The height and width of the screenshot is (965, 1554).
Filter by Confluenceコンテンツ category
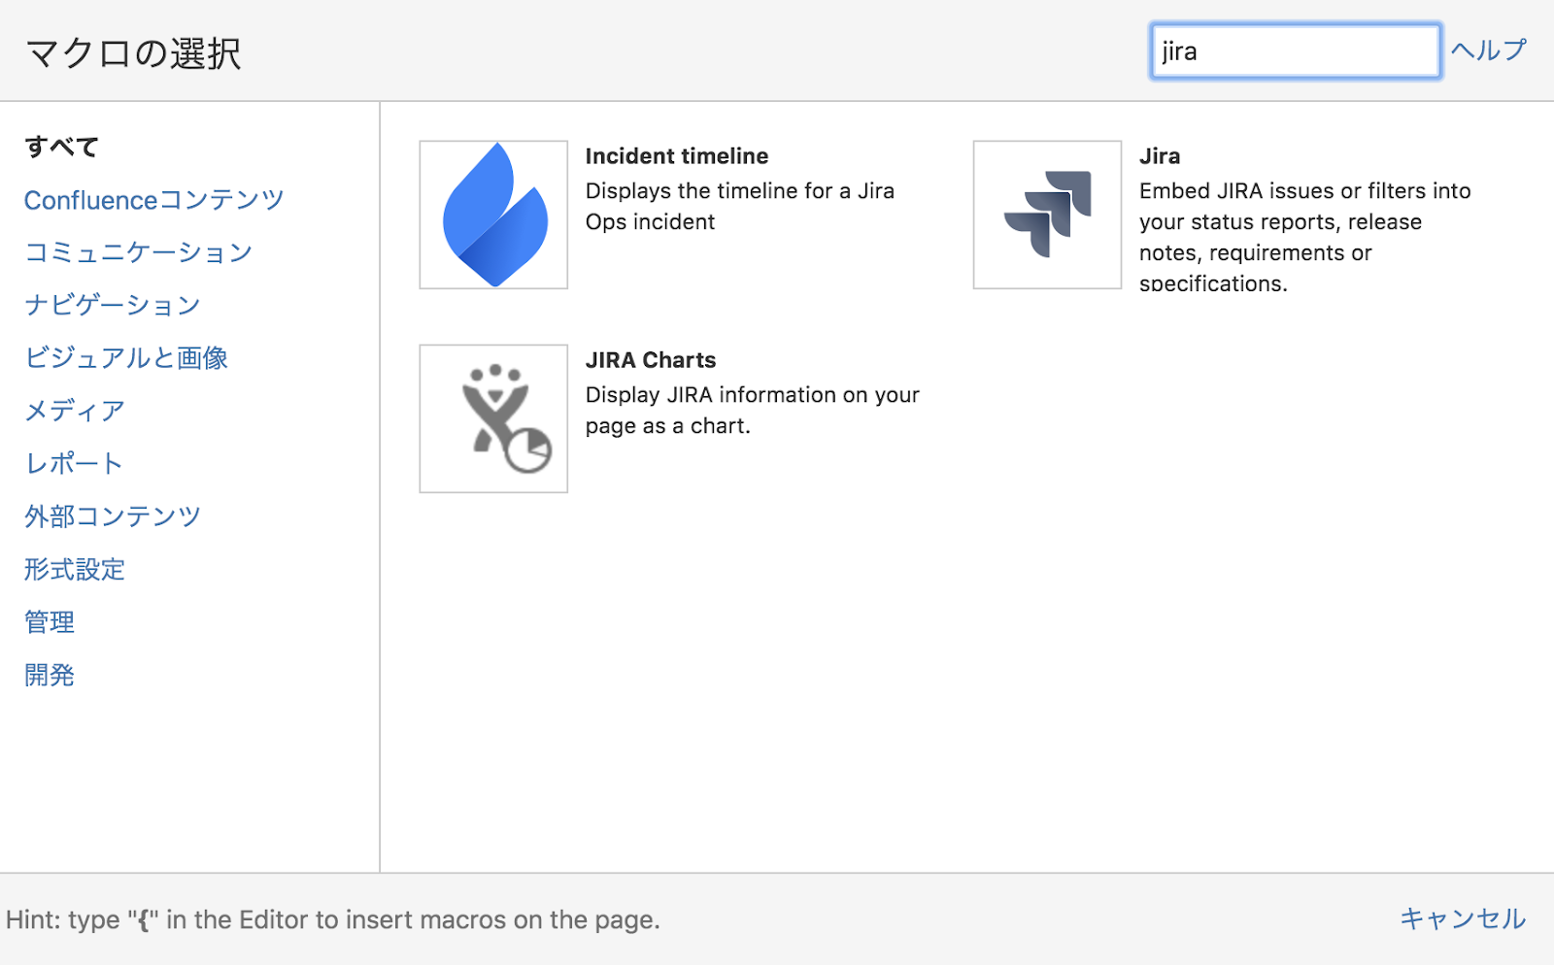(154, 200)
